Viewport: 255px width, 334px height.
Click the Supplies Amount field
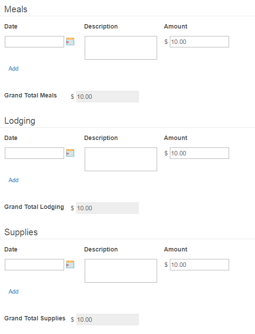tap(199, 265)
